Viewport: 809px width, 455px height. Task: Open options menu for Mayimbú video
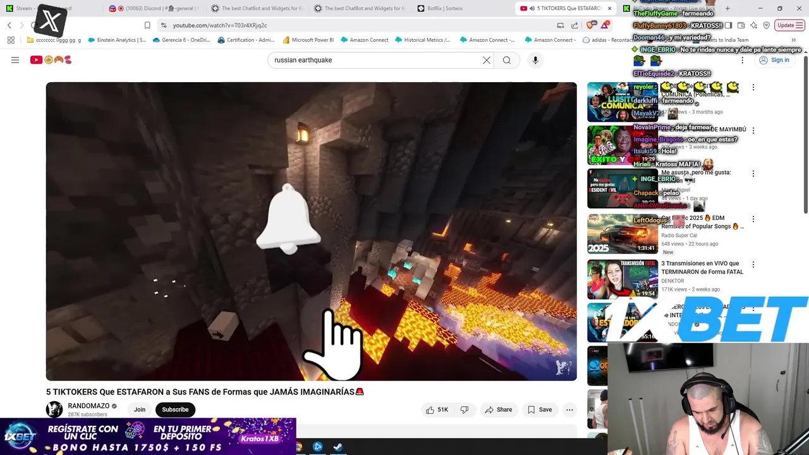[753, 130]
